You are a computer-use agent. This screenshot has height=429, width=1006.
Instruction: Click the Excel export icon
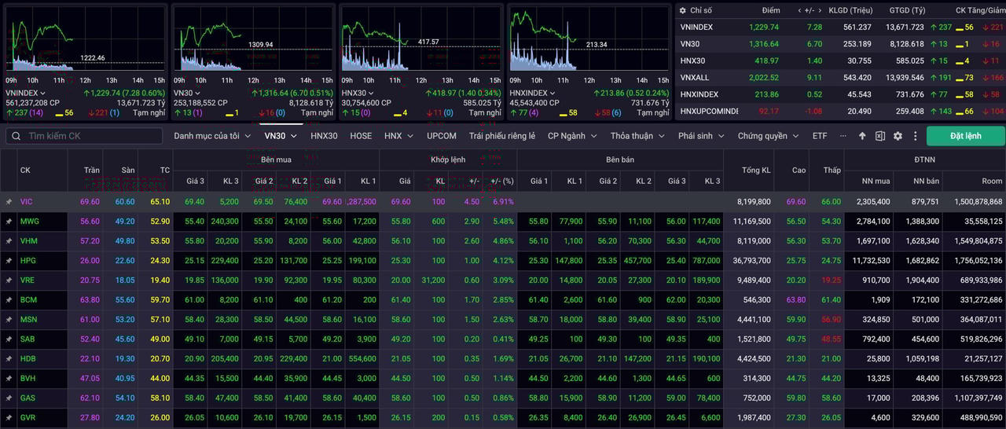click(879, 136)
